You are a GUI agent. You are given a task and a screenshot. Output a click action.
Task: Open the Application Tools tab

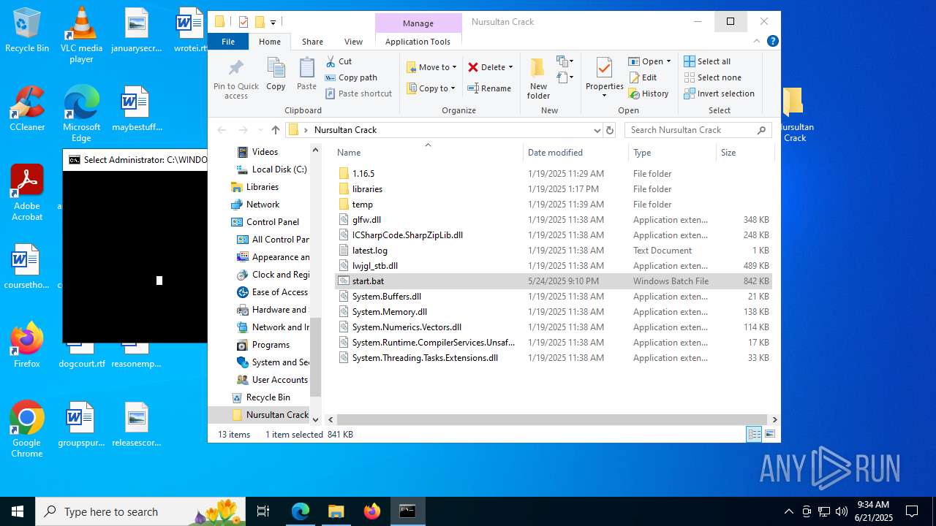click(x=418, y=42)
